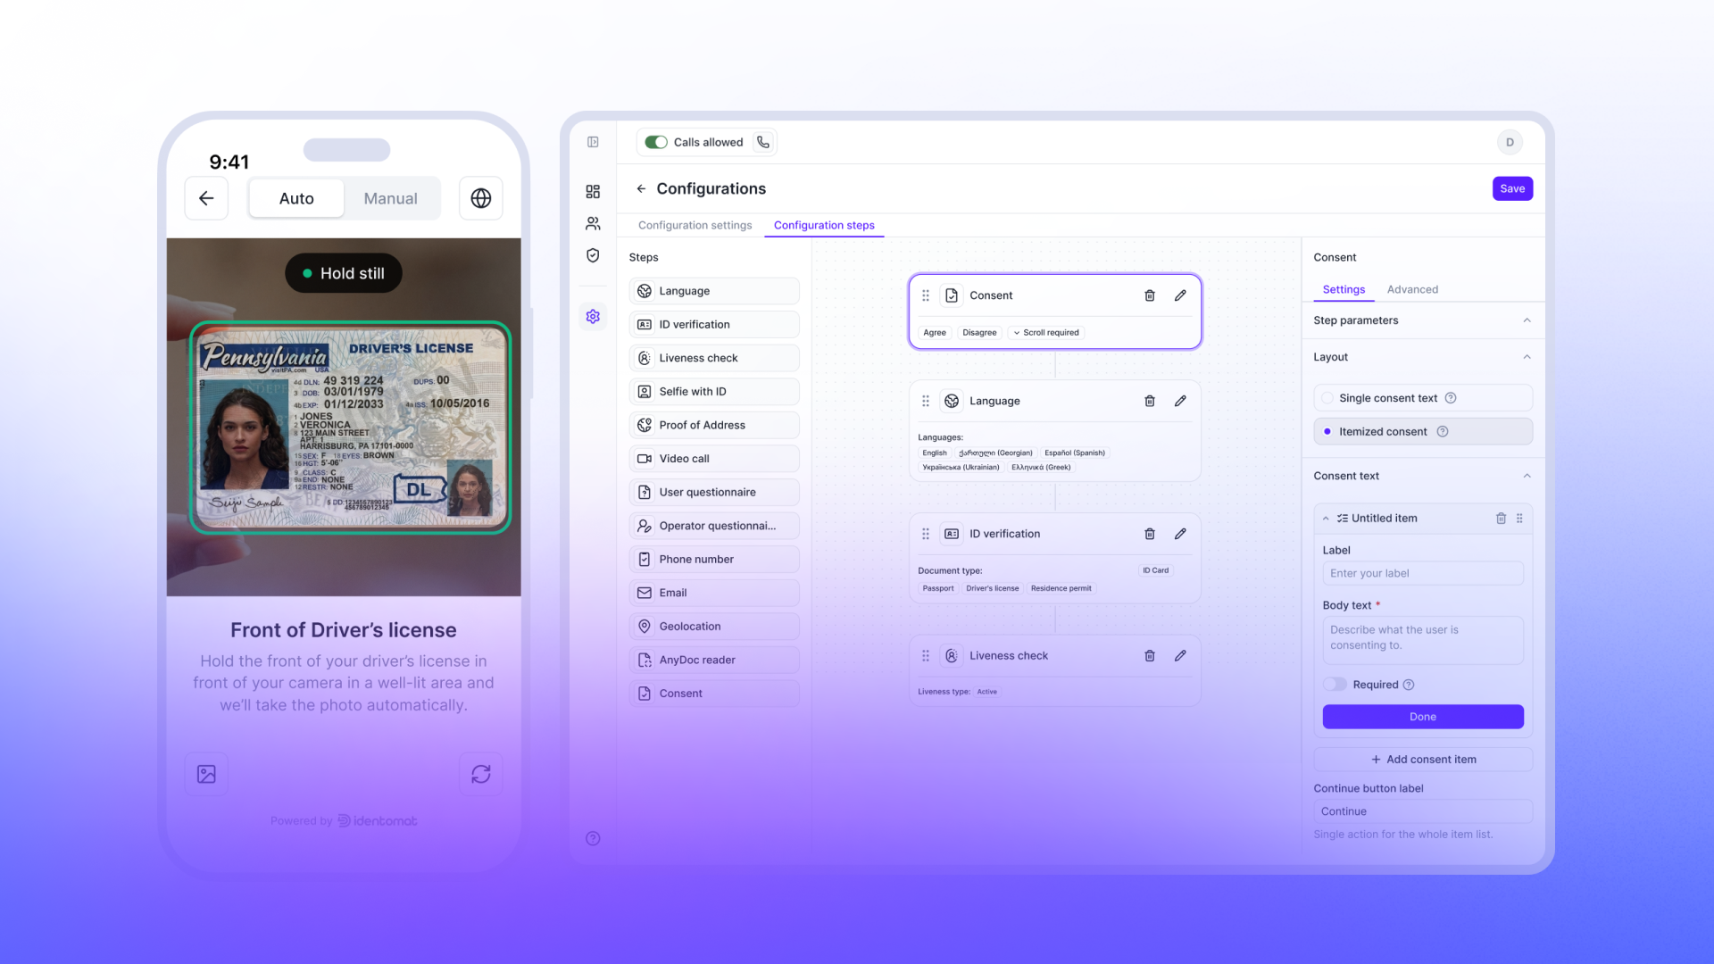
Task: Open help question mark in sidebar
Action: click(593, 838)
